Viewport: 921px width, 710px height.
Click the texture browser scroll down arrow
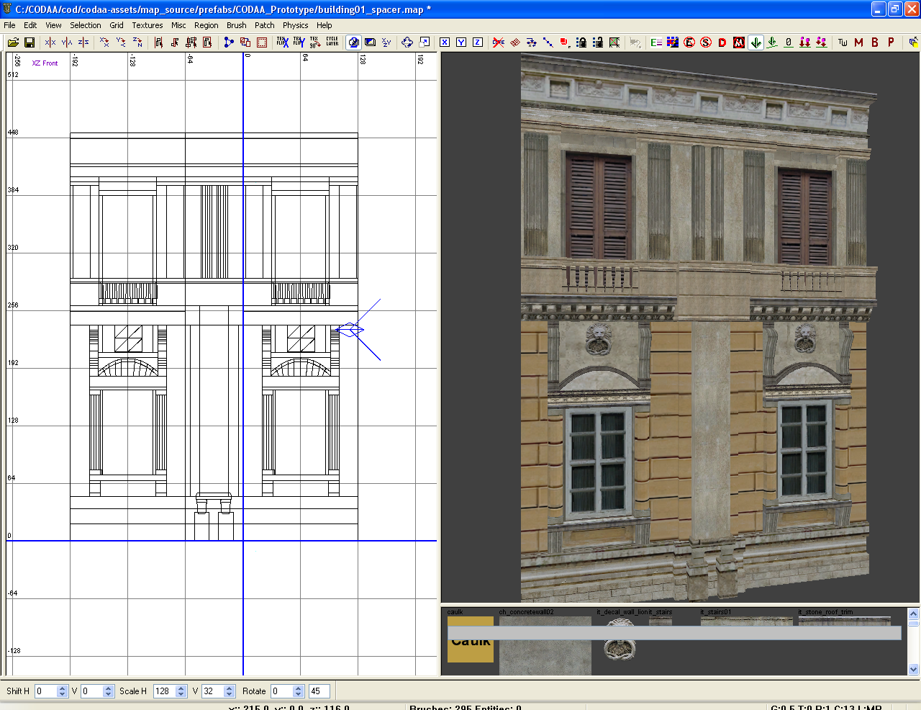tap(913, 669)
